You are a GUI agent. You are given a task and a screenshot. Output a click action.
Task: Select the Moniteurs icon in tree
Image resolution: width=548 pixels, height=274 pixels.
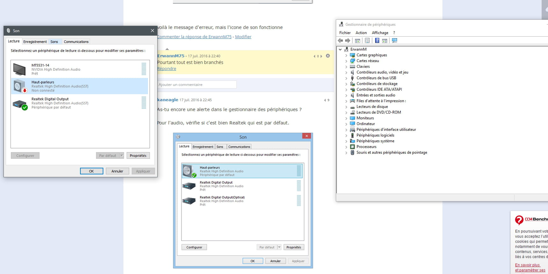click(x=352, y=118)
